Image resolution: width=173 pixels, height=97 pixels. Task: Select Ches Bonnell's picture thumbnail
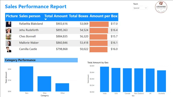point(8,37)
